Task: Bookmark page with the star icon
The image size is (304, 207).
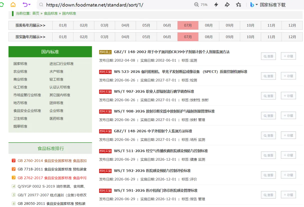Action: (x=238, y=5)
